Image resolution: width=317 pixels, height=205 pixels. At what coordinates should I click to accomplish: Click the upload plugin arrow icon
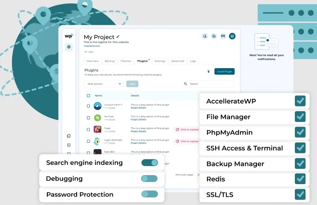pyautogui.click(x=208, y=71)
